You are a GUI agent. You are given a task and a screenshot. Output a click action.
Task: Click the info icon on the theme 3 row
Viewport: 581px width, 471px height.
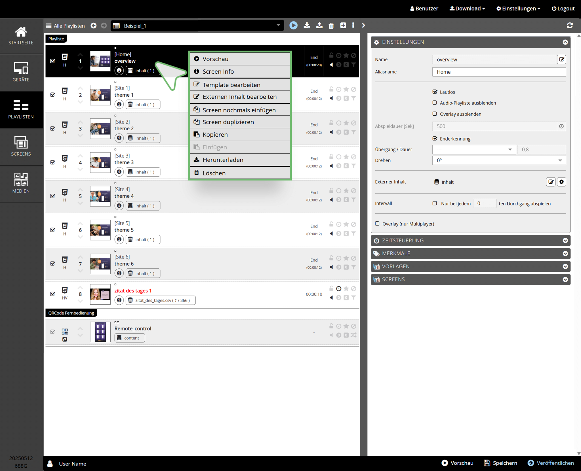pyautogui.click(x=119, y=172)
